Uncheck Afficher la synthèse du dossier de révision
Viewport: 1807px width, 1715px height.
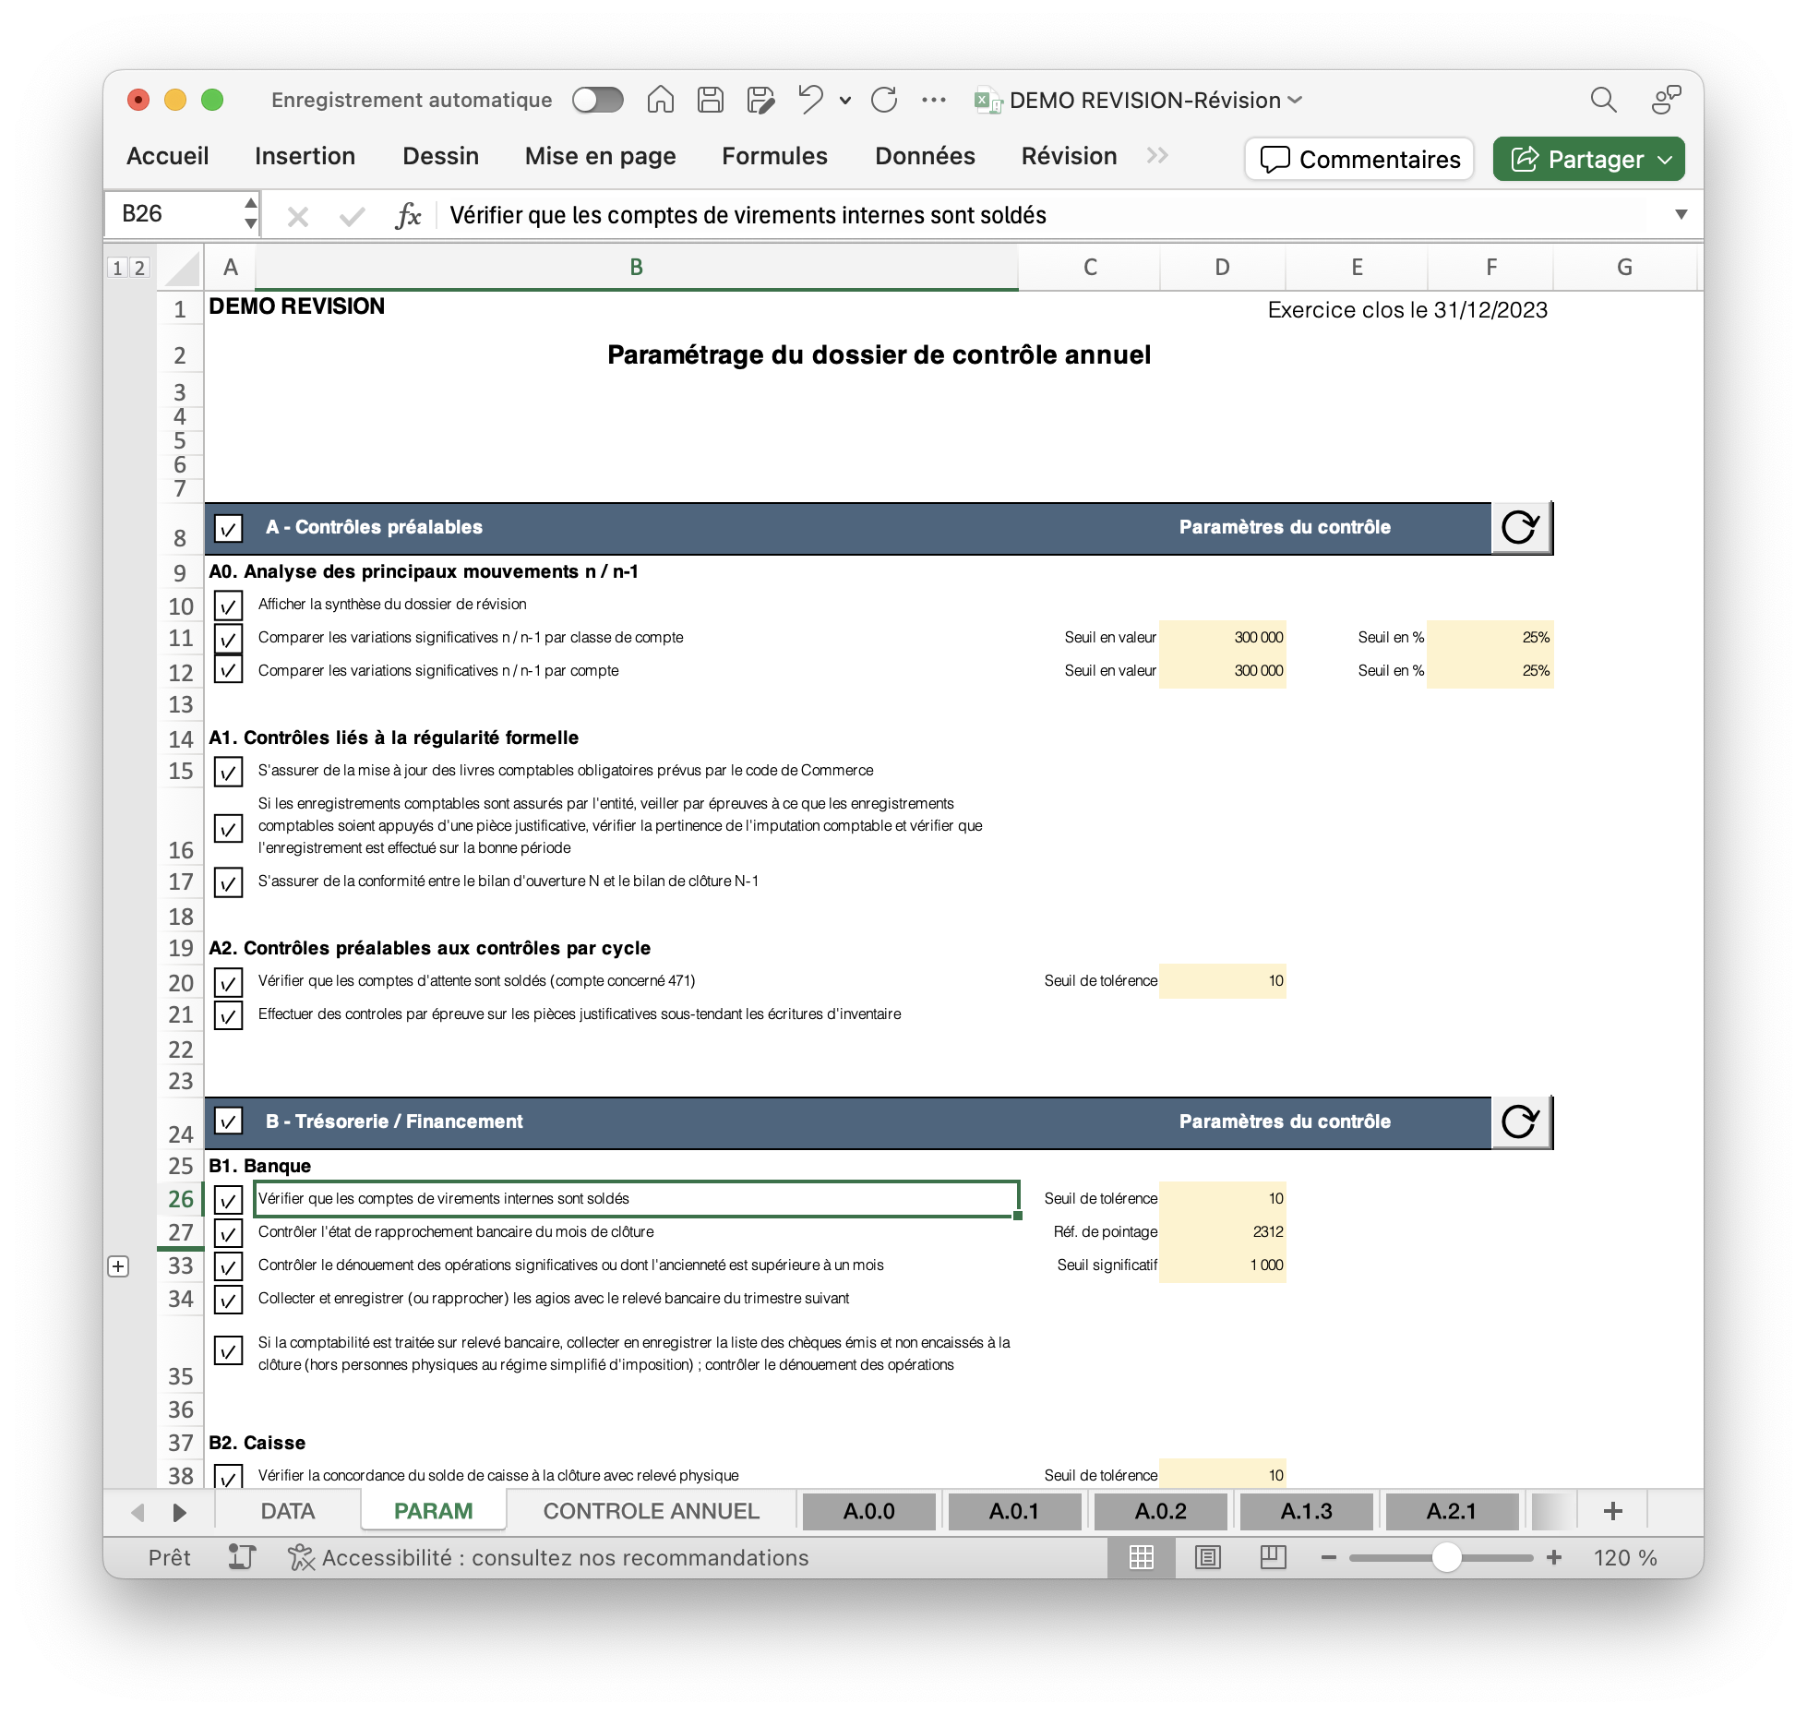(228, 606)
